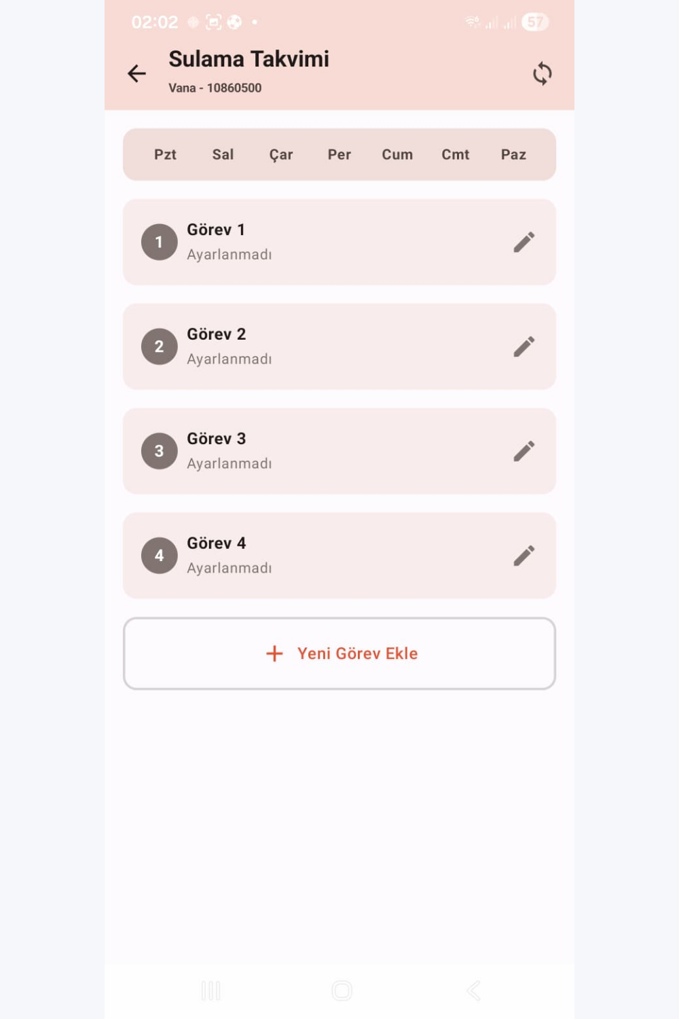Select the number 3 badge of Görev 3
This screenshot has width=679, height=1019.
pyautogui.click(x=158, y=450)
